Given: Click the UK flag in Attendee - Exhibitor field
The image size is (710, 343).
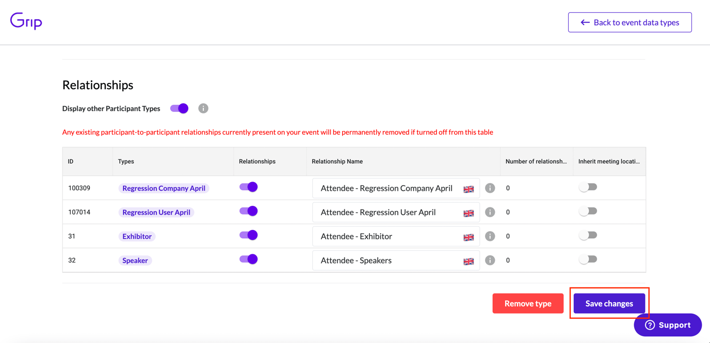Looking at the screenshot, I should [469, 237].
